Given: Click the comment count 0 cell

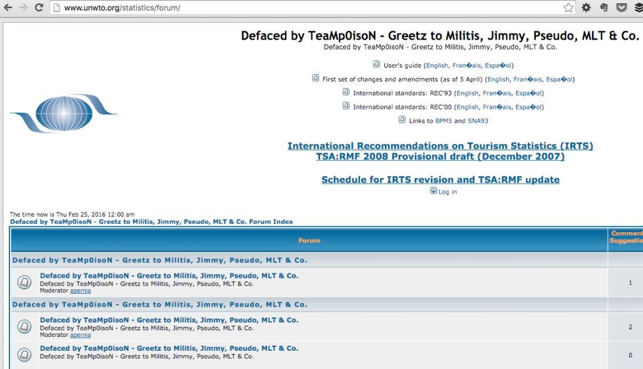Looking at the screenshot, I should pyautogui.click(x=626, y=355).
